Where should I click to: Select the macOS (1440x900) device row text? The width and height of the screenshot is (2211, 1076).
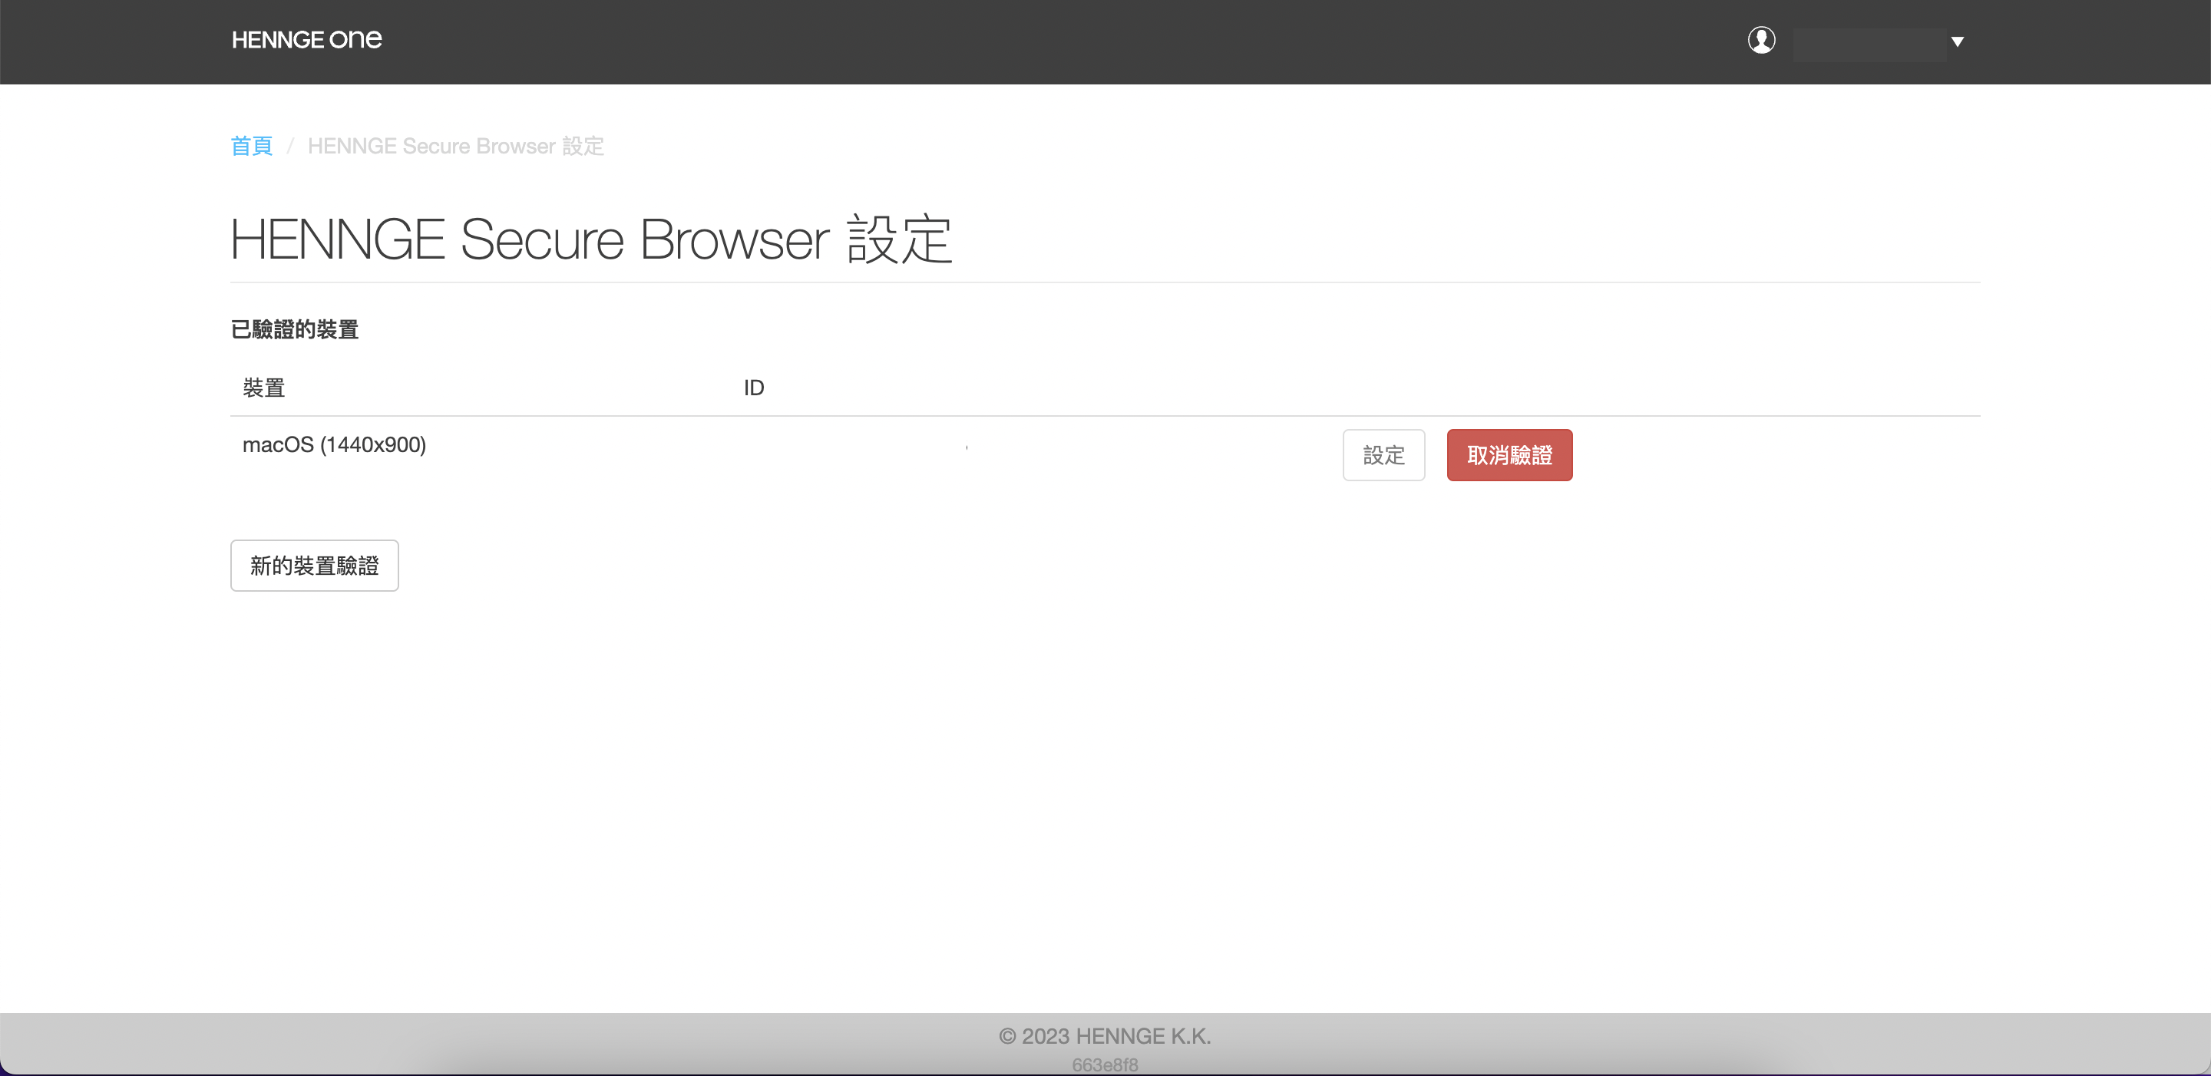[x=334, y=444]
